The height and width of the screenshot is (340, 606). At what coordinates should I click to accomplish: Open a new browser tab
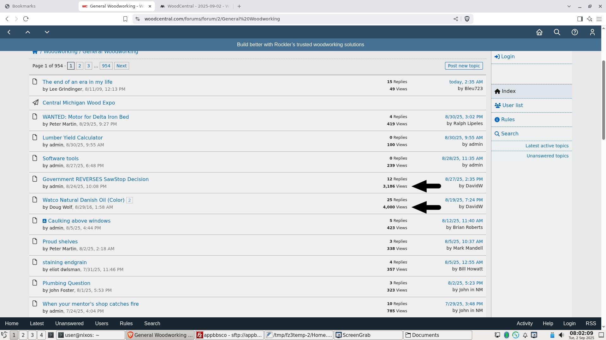tap(239, 6)
